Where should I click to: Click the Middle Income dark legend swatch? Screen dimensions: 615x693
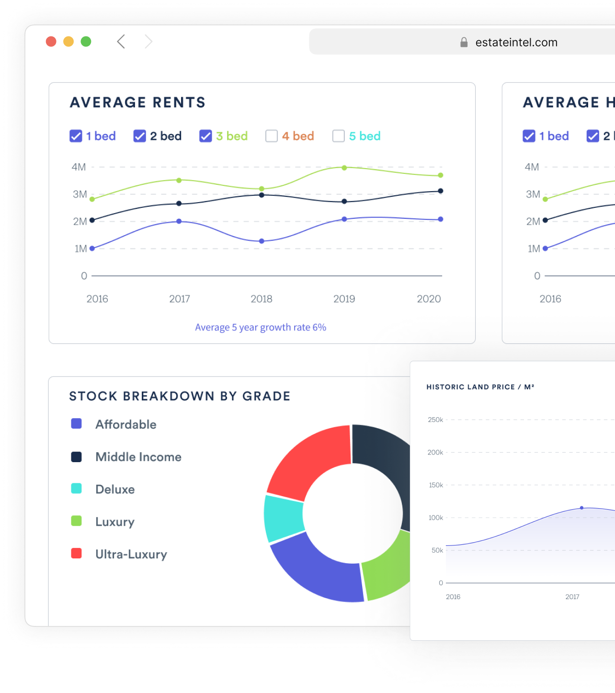pos(76,456)
